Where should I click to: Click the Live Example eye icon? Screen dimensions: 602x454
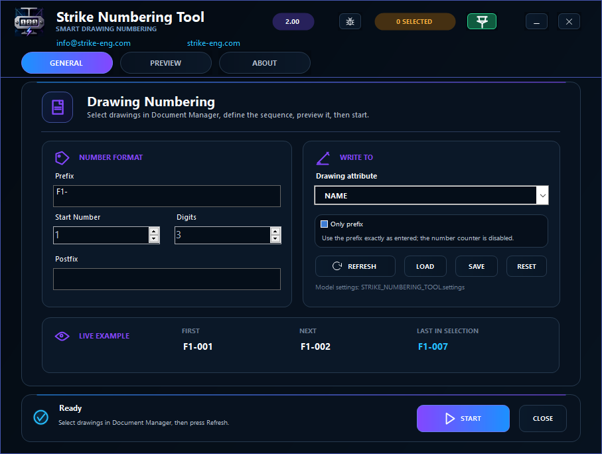[62, 336]
